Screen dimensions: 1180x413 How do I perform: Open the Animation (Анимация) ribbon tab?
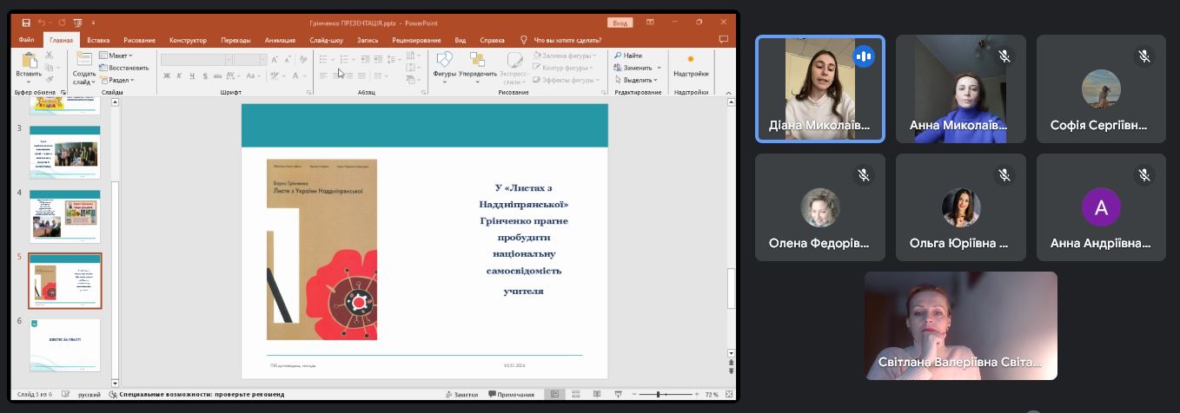pyautogui.click(x=280, y=40)
